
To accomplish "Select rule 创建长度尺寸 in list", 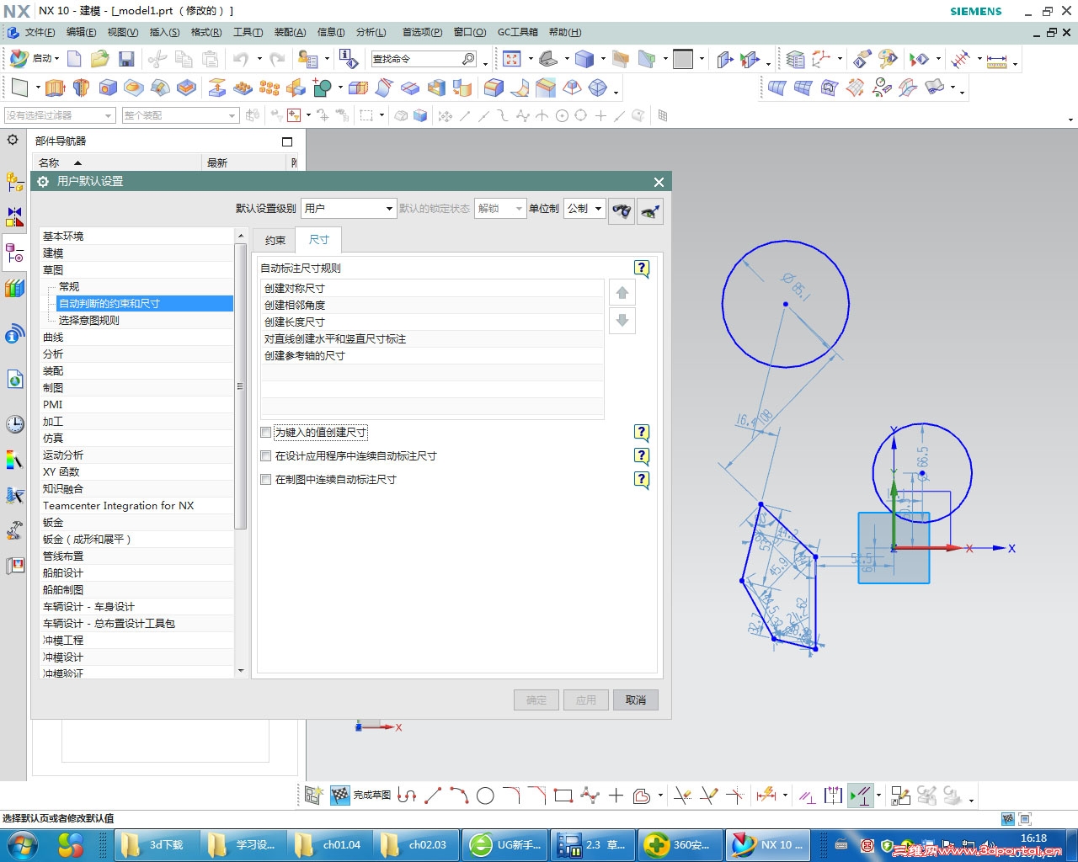I will coord(433,322).
